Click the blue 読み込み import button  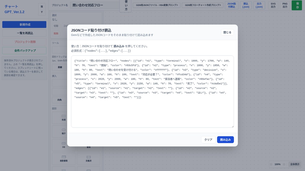coord(225,140)
